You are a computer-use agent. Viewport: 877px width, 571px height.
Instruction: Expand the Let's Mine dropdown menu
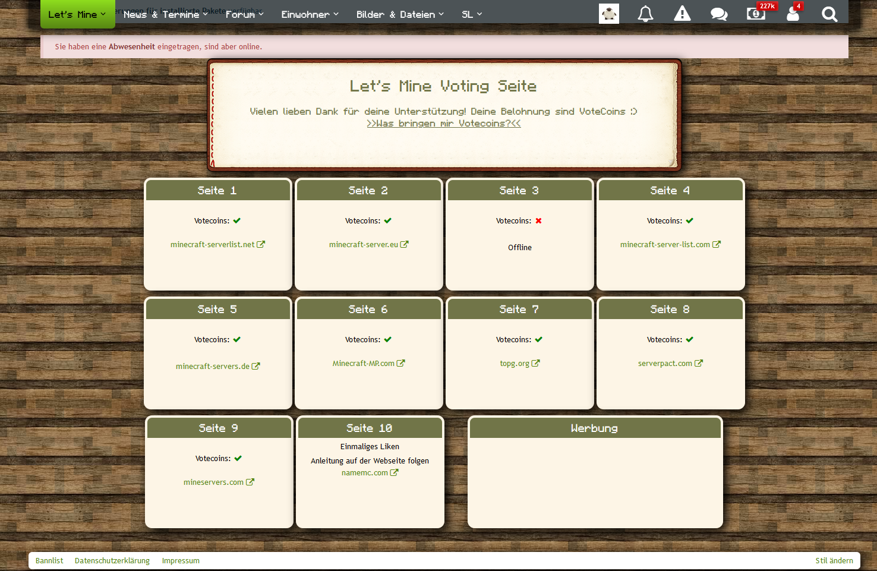77,14
